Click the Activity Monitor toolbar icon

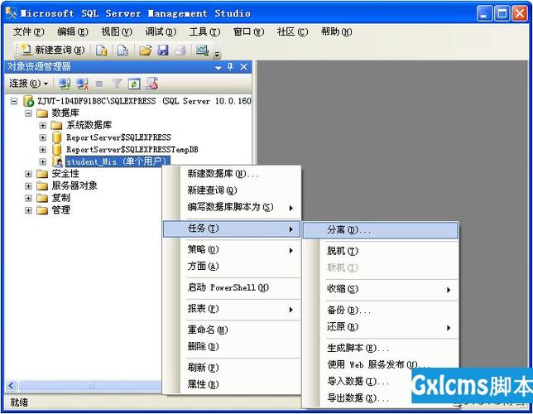[x=202, y=51]
